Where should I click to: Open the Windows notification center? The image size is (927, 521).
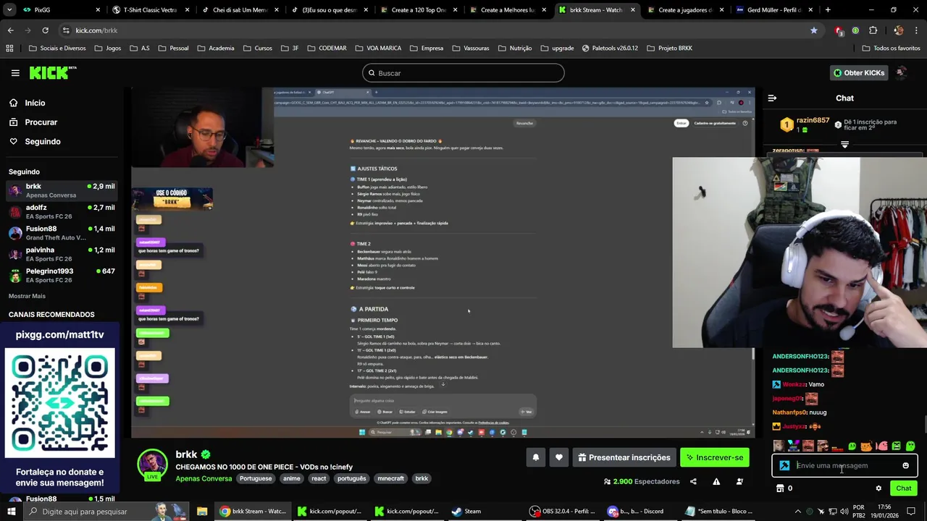[x=911, y=512]
